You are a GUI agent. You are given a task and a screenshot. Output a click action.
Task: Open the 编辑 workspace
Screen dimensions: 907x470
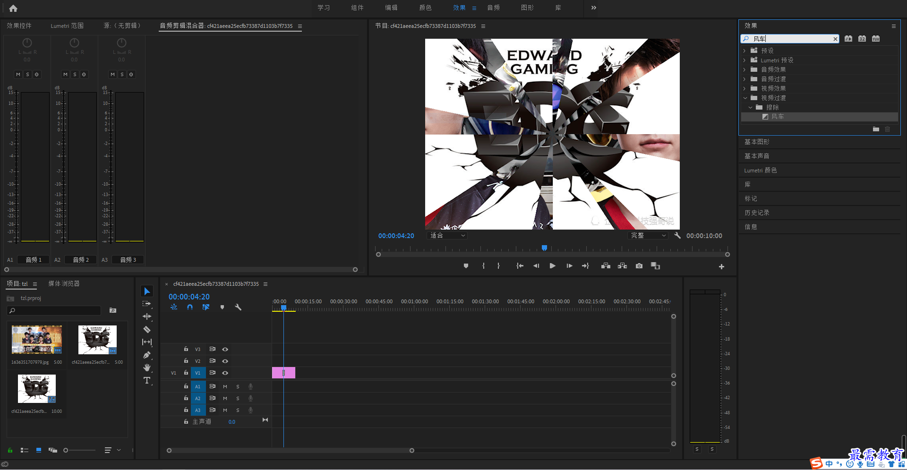[391, 8]
